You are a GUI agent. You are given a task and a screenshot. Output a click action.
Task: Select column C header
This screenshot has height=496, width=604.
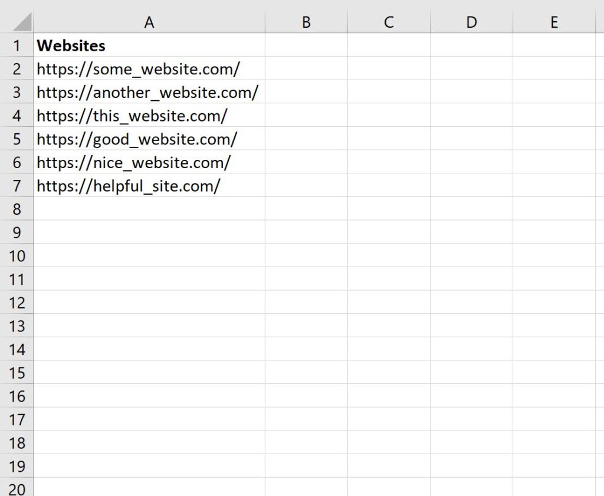point(389,21)
